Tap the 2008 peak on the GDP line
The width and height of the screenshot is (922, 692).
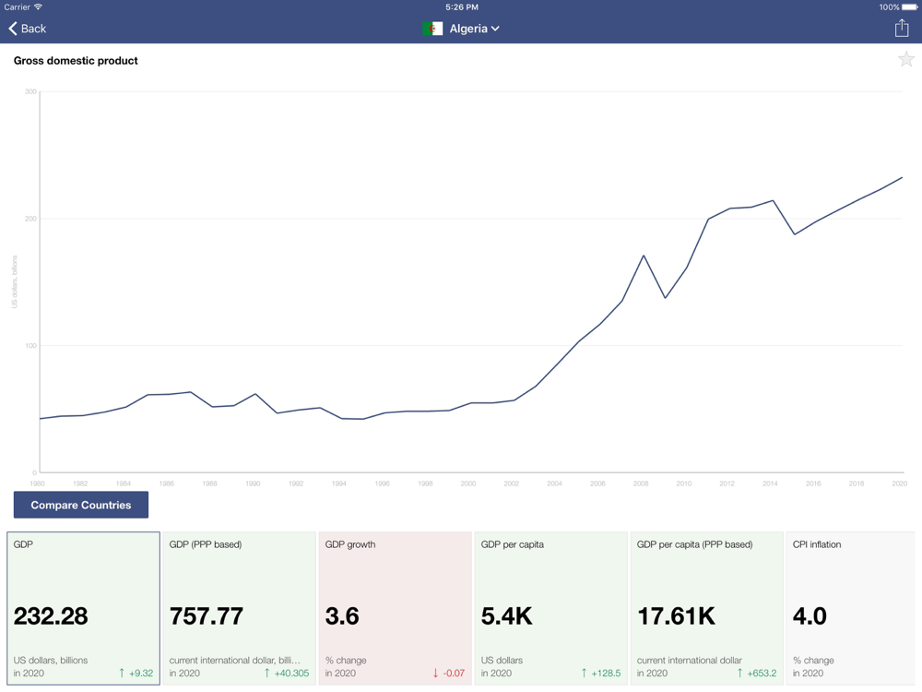point(644,256)
